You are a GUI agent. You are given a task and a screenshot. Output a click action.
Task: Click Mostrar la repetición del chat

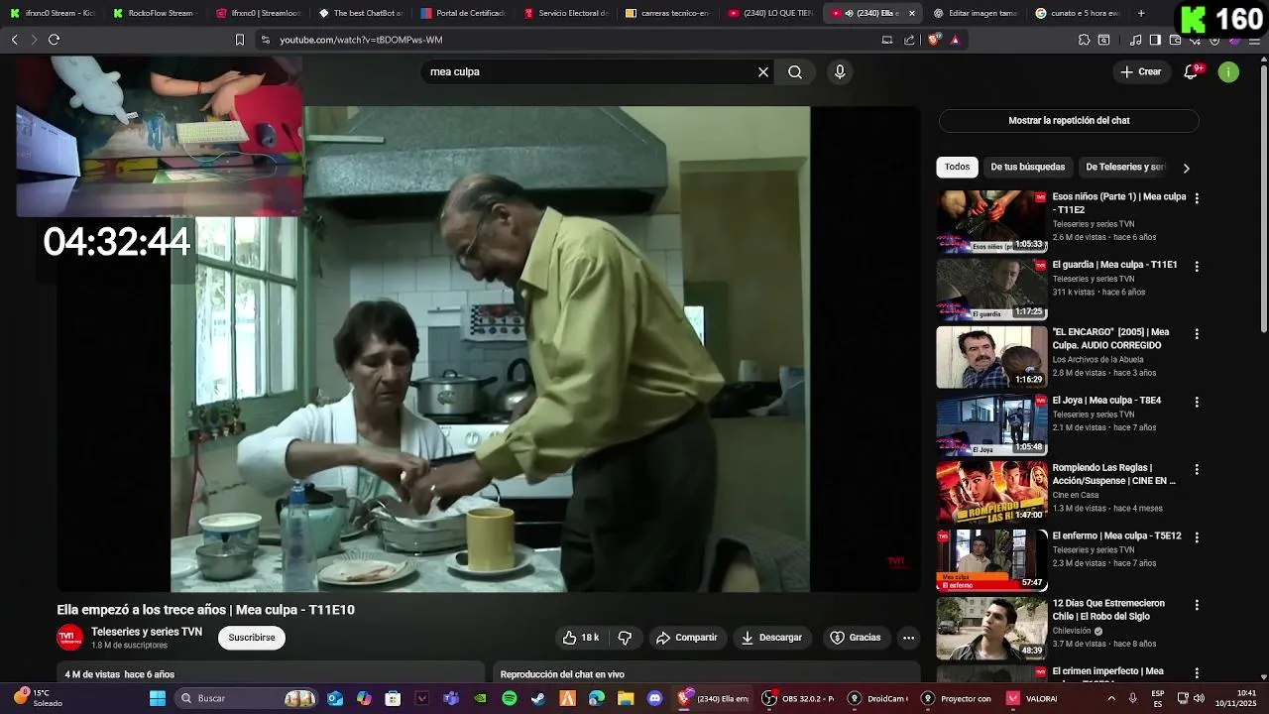[x=1069, y=120]
